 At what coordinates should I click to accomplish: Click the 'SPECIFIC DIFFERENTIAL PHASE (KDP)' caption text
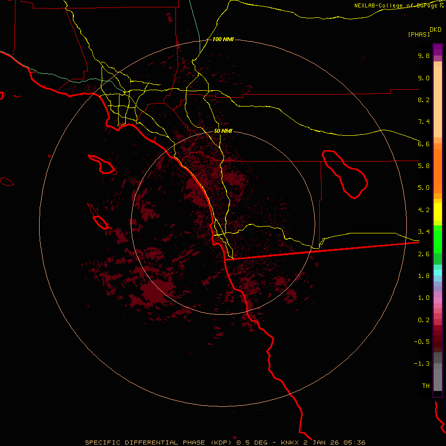click(159, 443)
